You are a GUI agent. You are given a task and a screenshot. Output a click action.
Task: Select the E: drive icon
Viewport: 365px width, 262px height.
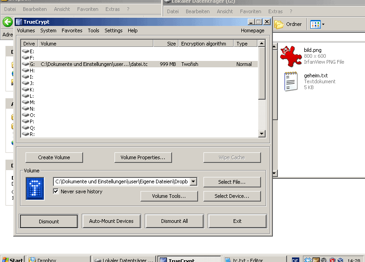(x=26, y=51)
